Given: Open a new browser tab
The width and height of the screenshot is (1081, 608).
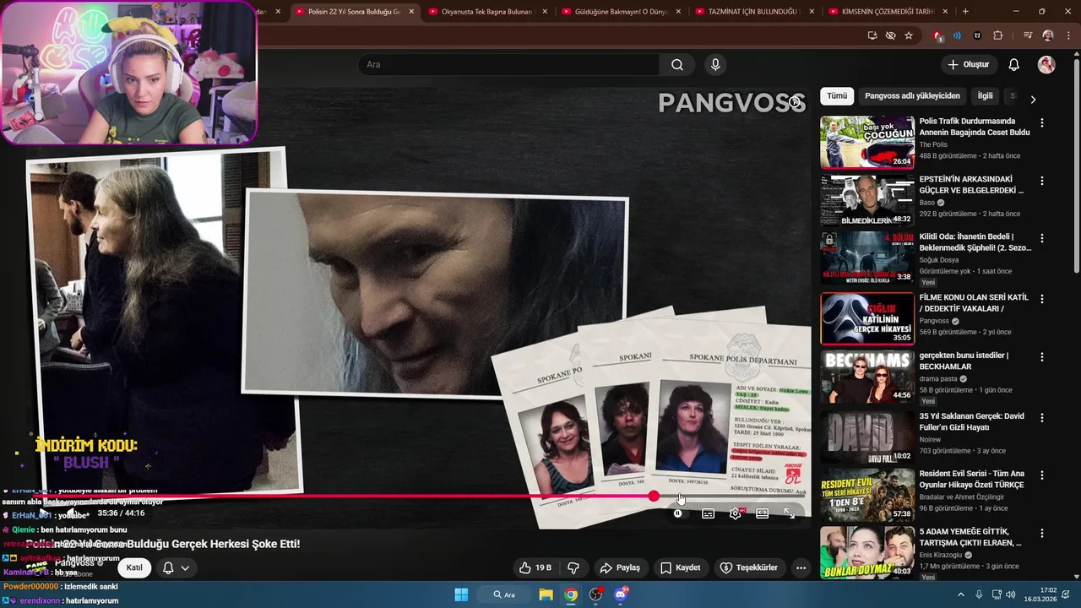Looking at the screenshot, I should click(x=965, y=12).
